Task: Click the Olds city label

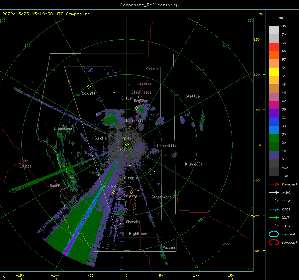Action: tap(127, 139)
